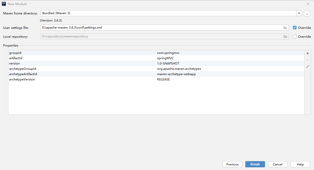Select the archetypeGroupId property row
The image size is (314, 170).
point(156,69)
